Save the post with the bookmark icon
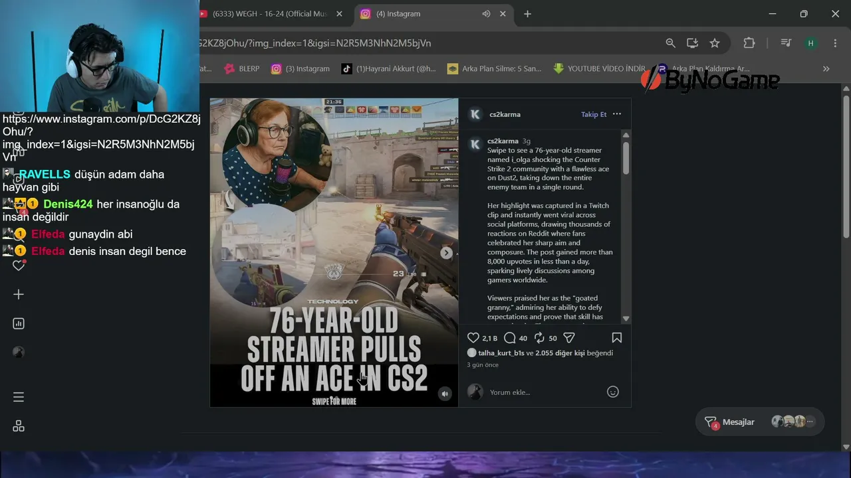Image resolution: width=851 pixels, height=478 pixels. [617, 338]
